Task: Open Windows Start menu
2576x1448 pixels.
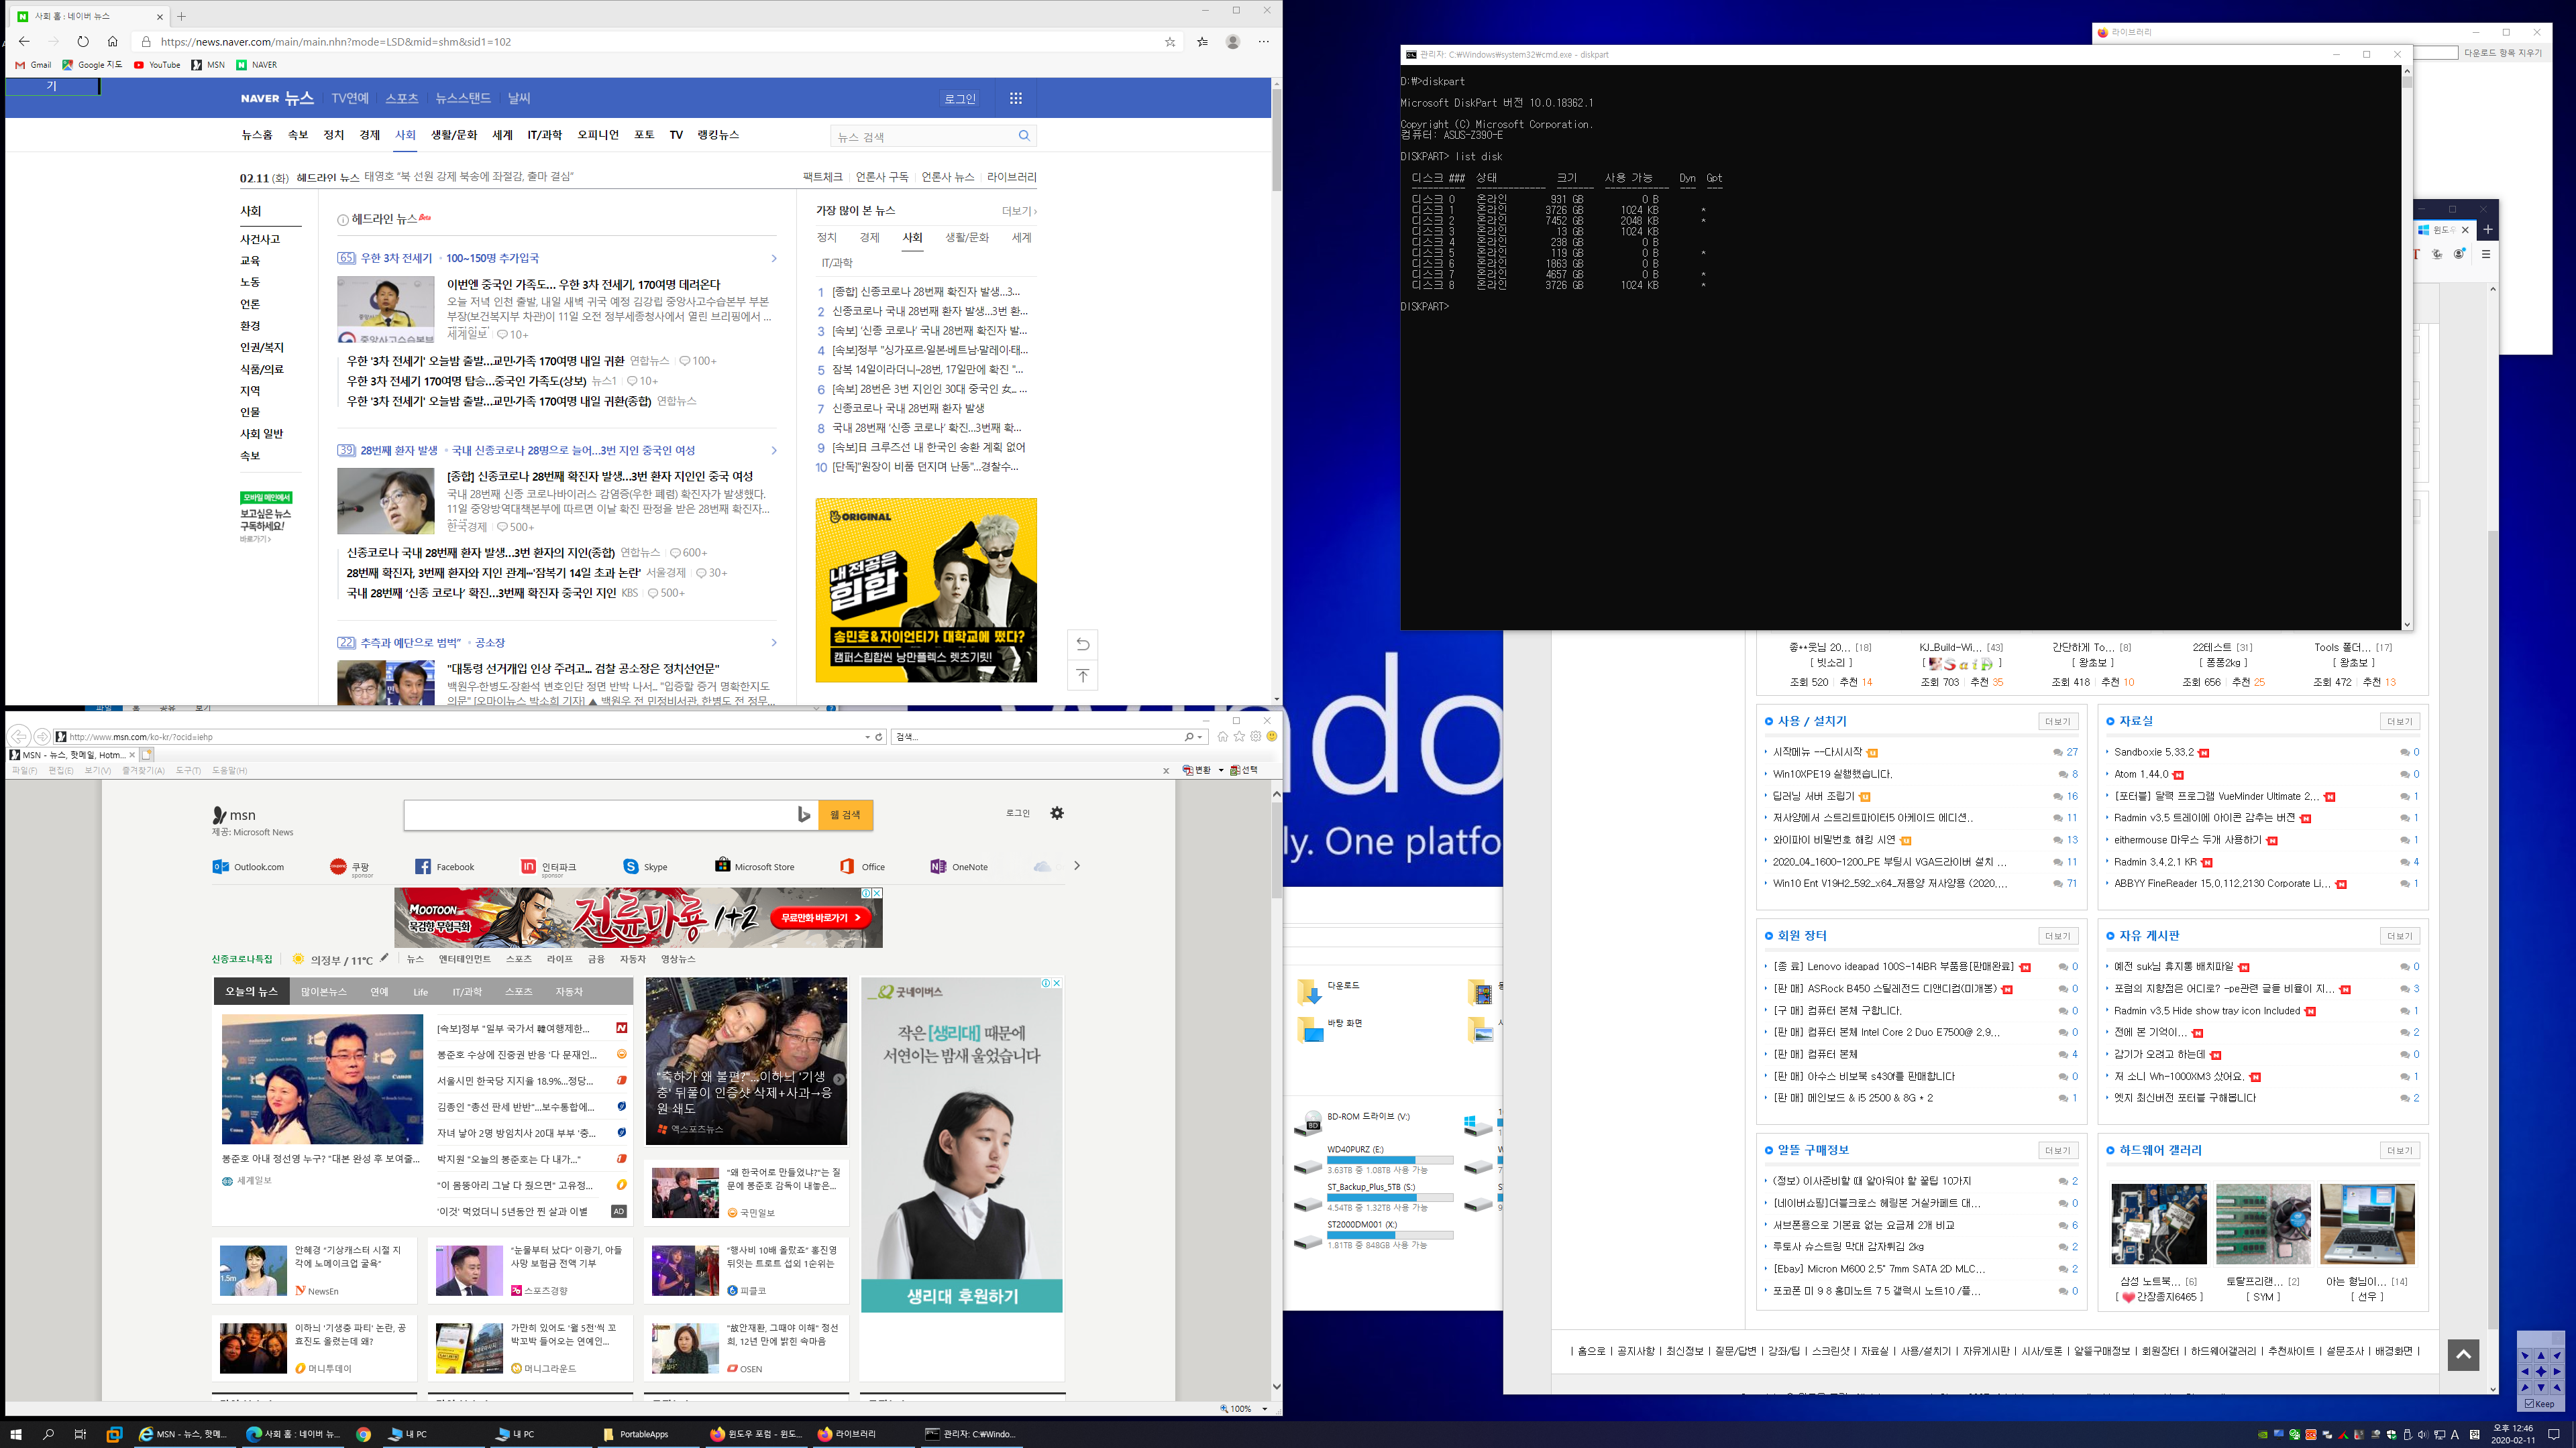Action: pyautogui.click(x=16, y=1434)
